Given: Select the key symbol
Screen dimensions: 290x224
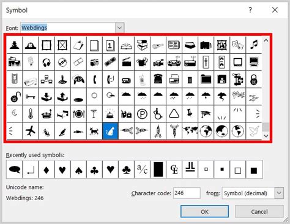Looking at the screenshot, I should click(x=31, y=97).
